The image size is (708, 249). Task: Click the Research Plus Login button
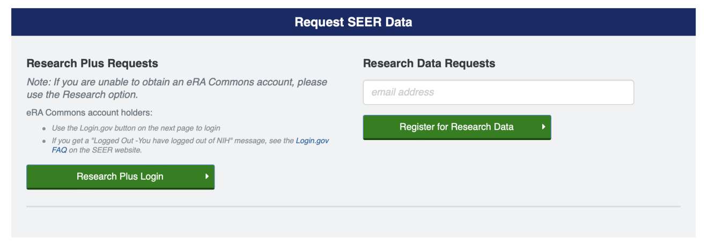120,177
